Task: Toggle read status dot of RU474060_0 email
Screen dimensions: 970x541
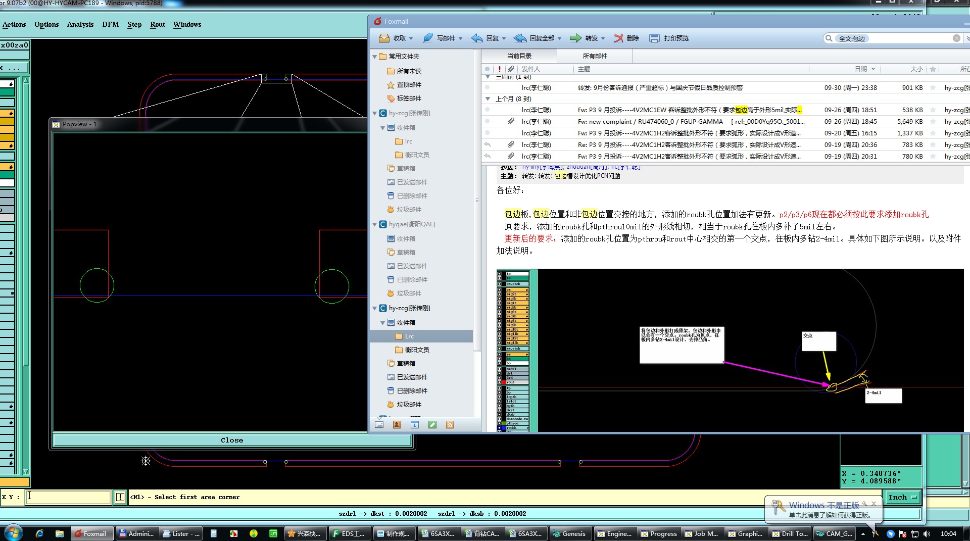Action: [x=487, y=121]
